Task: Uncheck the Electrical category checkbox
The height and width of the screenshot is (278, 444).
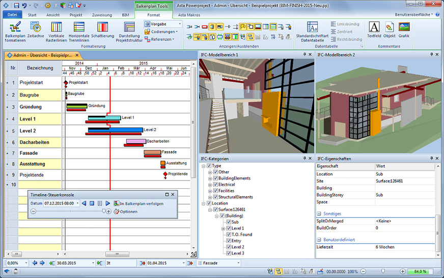Action: coord(215,185)
